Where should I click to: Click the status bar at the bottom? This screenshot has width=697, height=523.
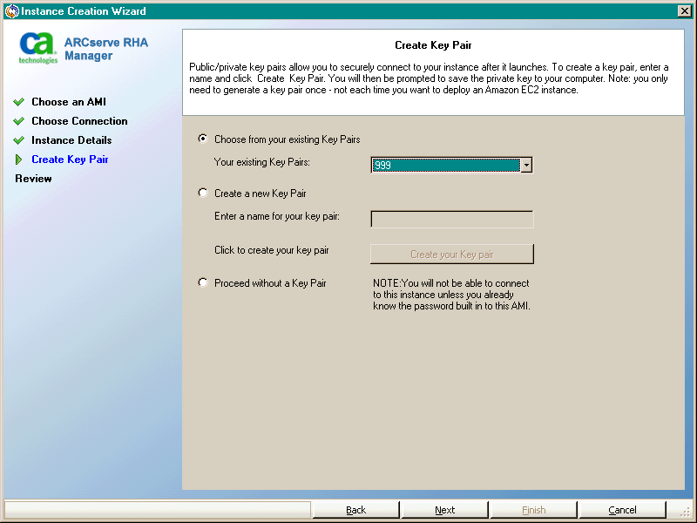[x=157, y=511]
